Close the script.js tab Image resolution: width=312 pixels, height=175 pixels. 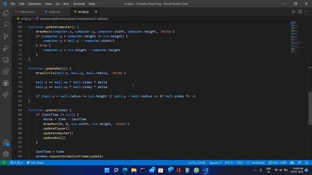96,12
